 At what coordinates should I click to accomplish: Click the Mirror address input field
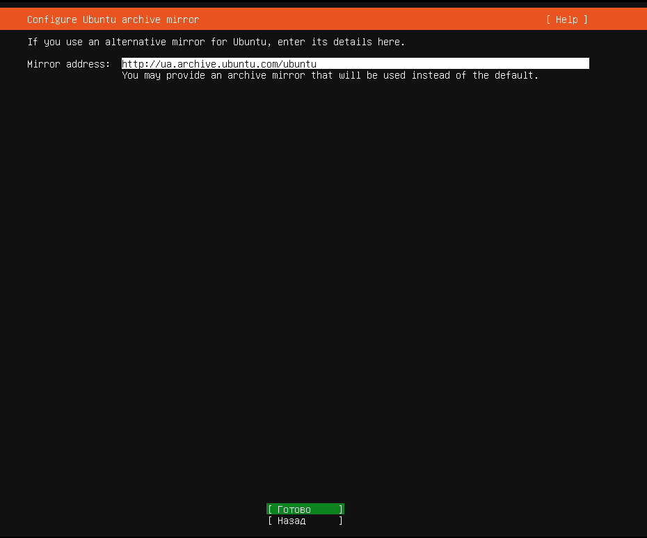356,63
